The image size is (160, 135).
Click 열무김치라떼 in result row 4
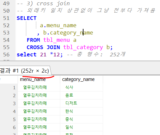coord(35,111)
